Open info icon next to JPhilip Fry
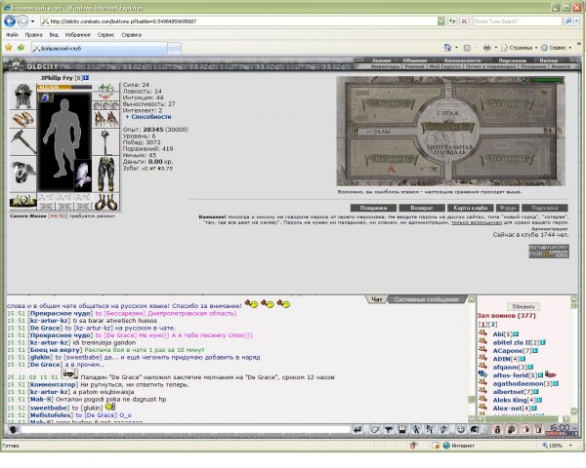Viewport: 586px width, 468px height. click(86, 78)
